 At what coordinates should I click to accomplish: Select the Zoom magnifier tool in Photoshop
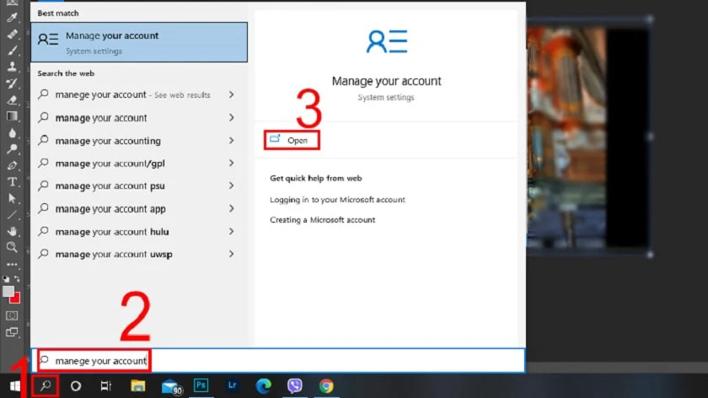coord(12,247)
